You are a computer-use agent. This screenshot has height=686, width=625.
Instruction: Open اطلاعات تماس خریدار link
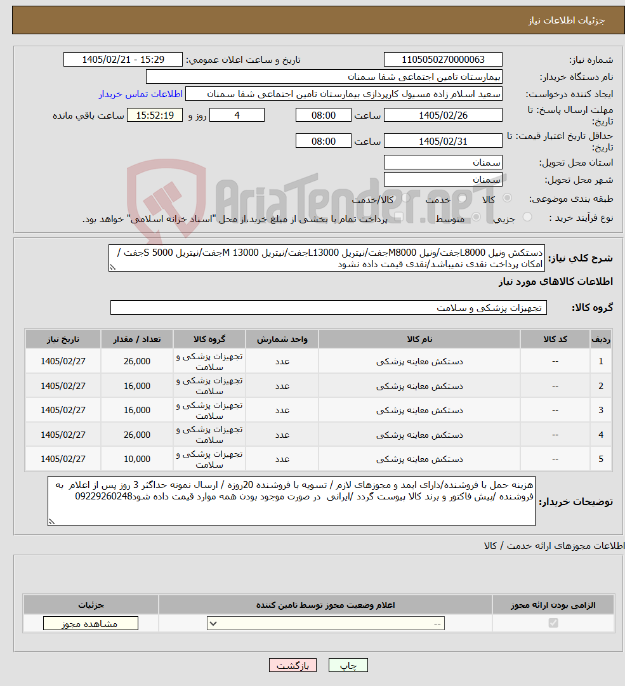140,94
